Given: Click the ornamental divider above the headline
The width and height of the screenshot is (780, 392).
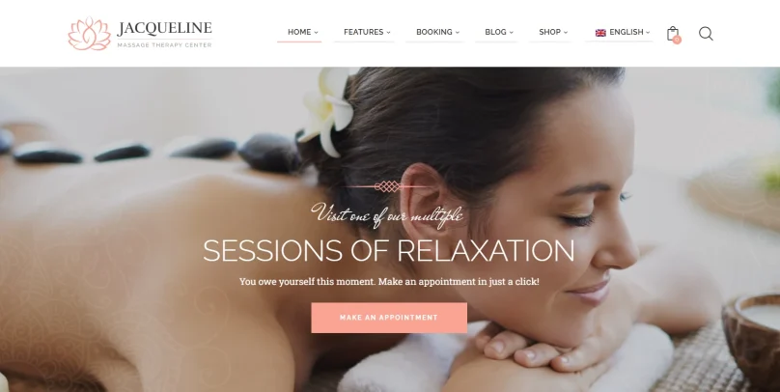Looking at the screenshot, I should click(388, 186).
